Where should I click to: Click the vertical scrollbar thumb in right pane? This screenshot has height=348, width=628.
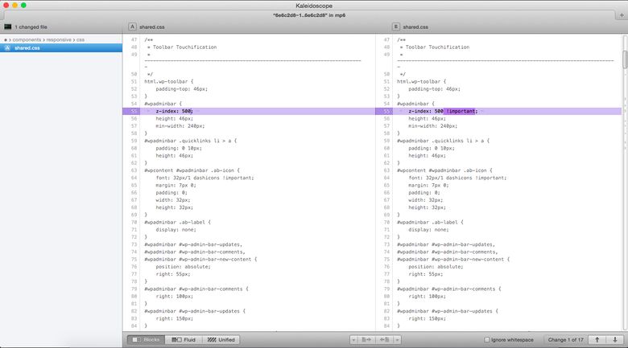pos(625,59)
